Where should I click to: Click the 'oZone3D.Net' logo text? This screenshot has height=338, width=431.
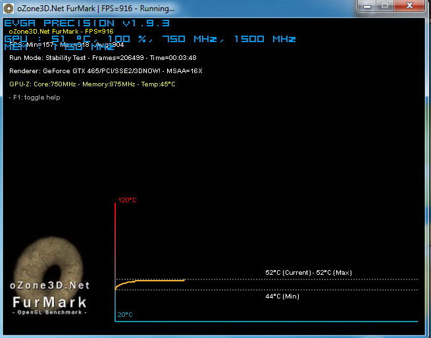(x=50, y=285)
